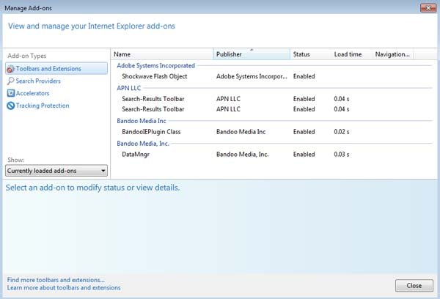The image size is (440, 299).
Task: Close the Manage Add-ons window
Action: (x=428, y=8)
